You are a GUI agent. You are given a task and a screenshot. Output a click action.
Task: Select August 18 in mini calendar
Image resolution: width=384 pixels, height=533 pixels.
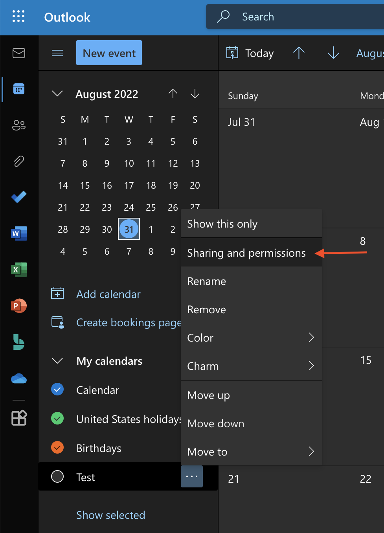coord(151,185)
